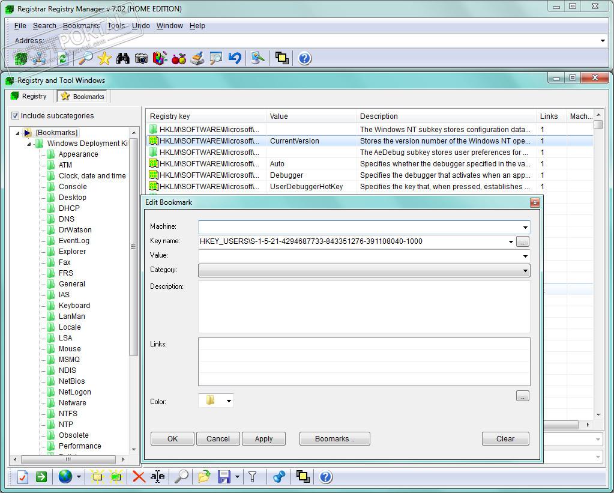Click the open folder with green arrow icon
The height and width of the screenshot is (493, 614).
(x=204, y=477)
